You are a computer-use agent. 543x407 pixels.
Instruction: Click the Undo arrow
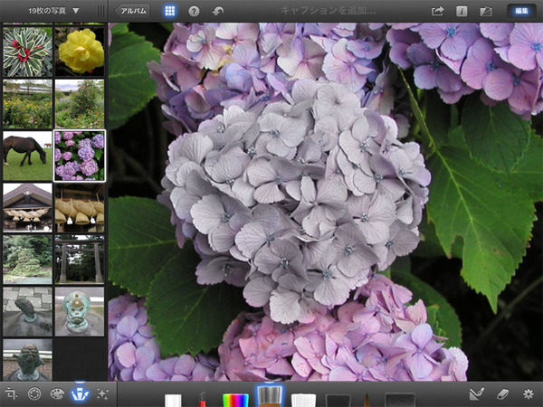[x=218, y=11]
